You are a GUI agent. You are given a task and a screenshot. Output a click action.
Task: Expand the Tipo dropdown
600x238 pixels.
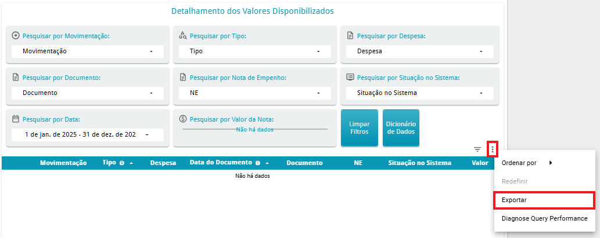tap(255, 51)
